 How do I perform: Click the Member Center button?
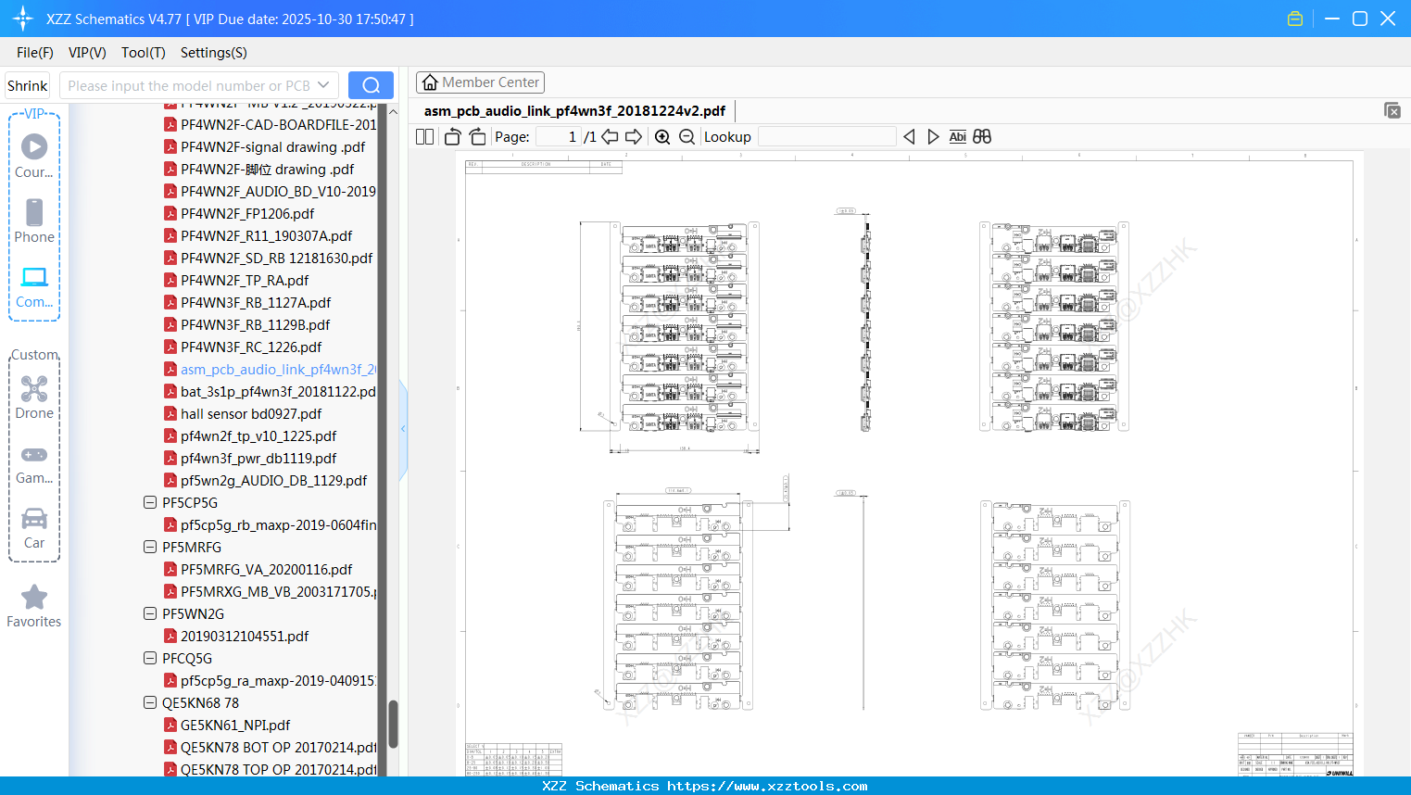coord(480,82)
